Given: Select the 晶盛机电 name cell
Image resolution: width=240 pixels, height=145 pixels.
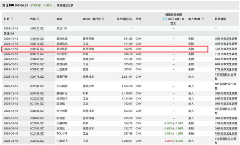Looking at the screenshot, I should coord(62,44).
